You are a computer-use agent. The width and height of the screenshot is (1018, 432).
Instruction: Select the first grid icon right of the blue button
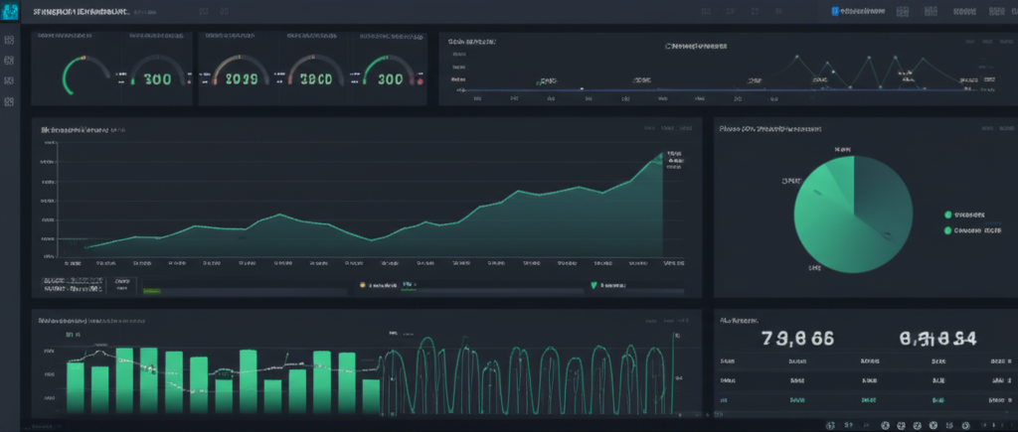tap(904, 12)
